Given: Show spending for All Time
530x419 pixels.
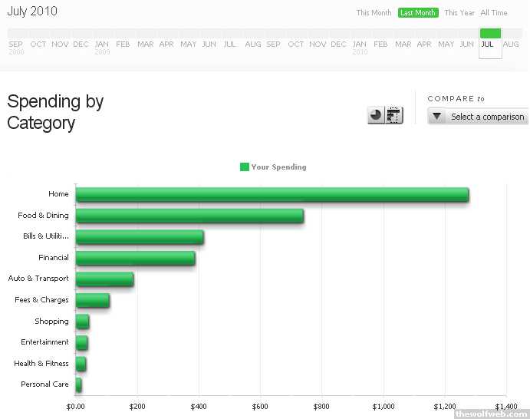Looking at the screenshot, I should point(494,13).
